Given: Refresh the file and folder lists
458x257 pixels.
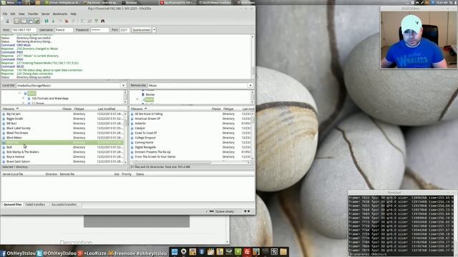Looking at the screenshot, I should (47, 21).
